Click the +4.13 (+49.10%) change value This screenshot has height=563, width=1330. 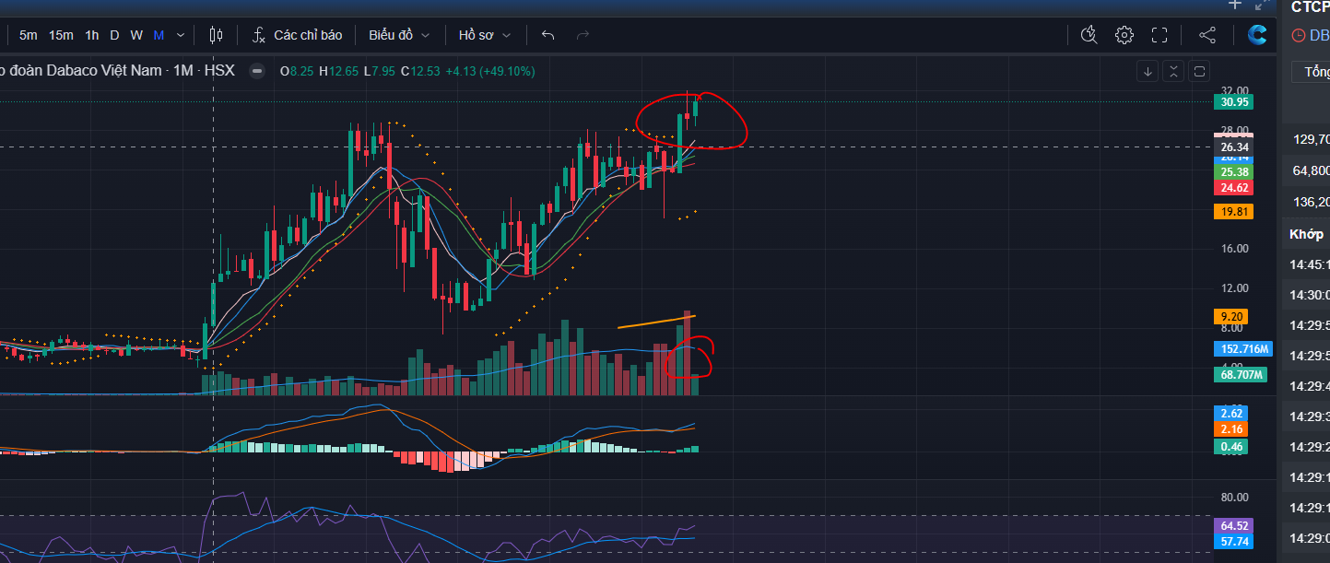(x=489, y=71)
